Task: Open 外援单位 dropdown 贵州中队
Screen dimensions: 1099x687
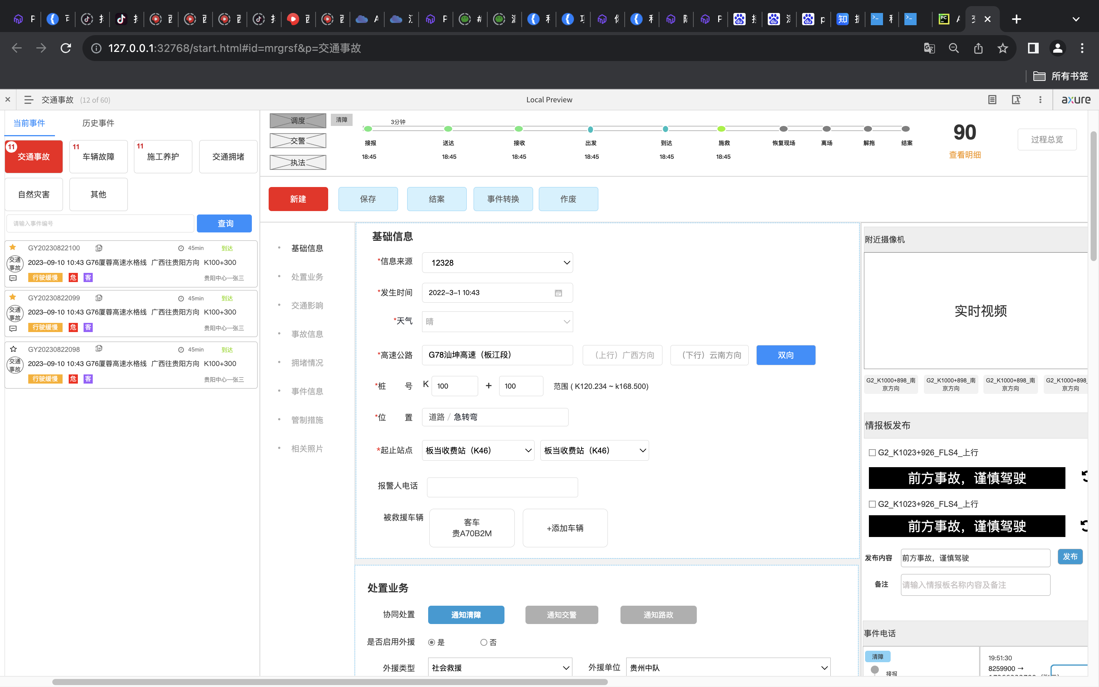Action: point(728,668)
